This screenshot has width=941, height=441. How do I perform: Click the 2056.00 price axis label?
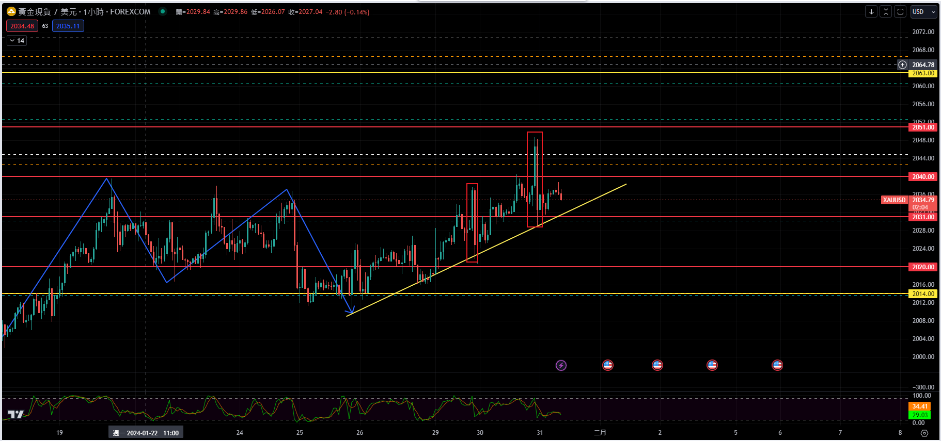pos(923,104)
